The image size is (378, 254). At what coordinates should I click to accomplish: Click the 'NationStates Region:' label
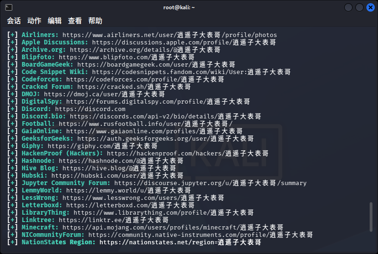59,242
